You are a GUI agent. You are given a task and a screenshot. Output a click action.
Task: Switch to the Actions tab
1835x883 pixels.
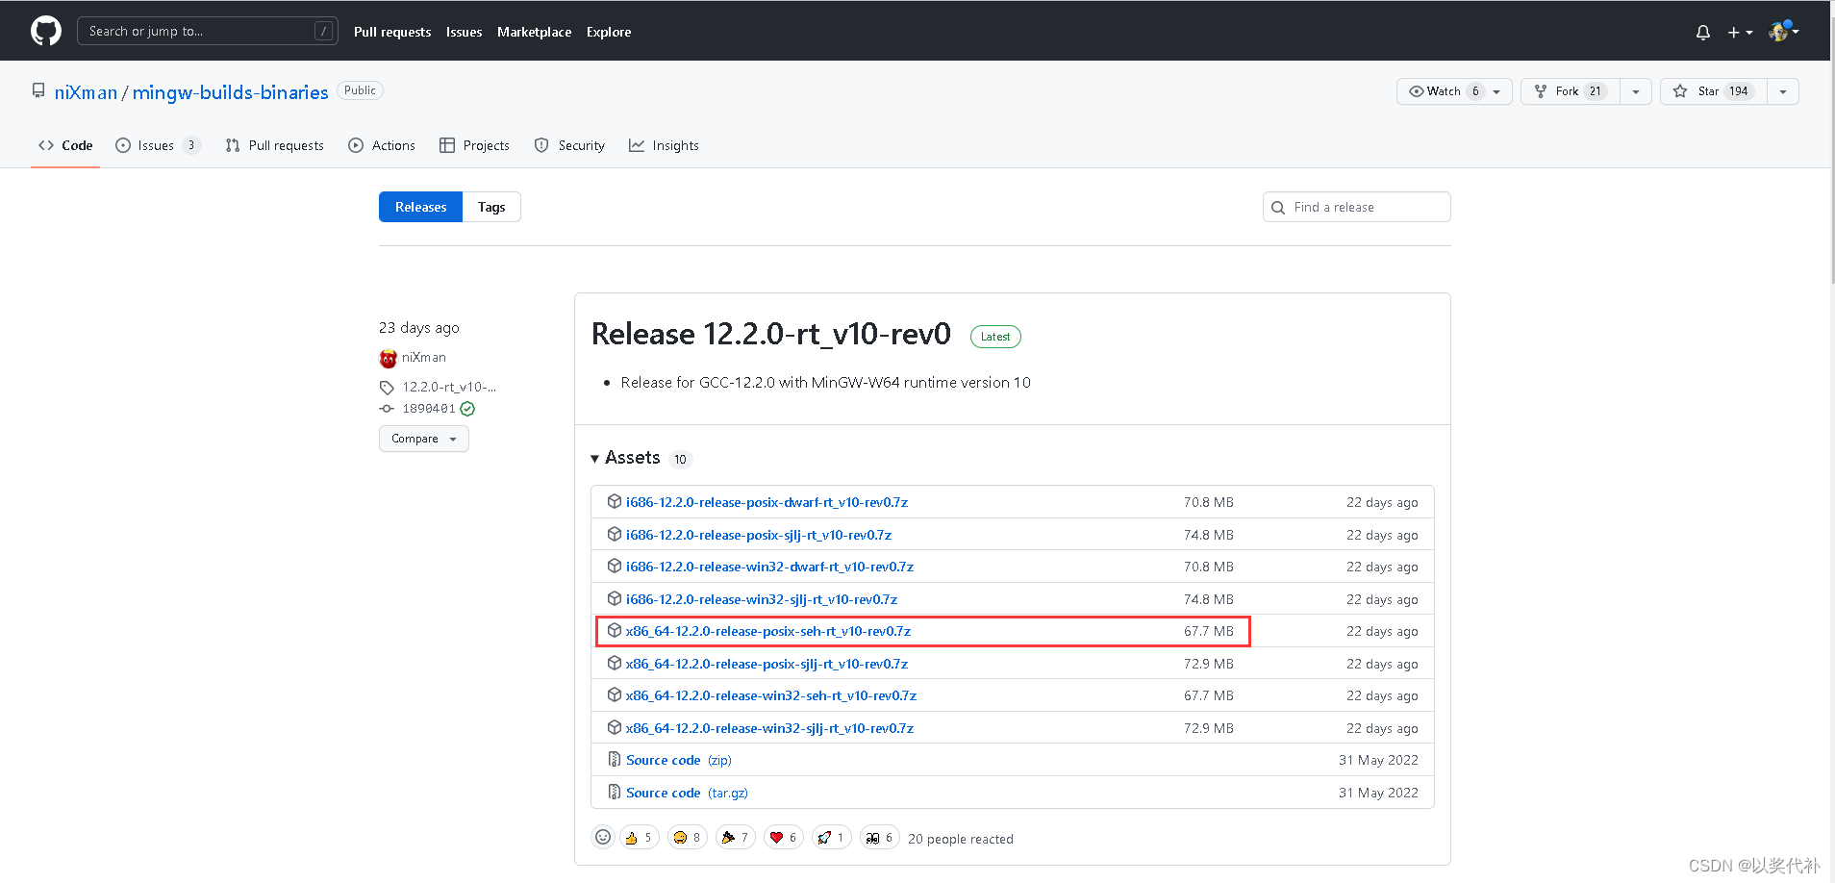point(382,145)
